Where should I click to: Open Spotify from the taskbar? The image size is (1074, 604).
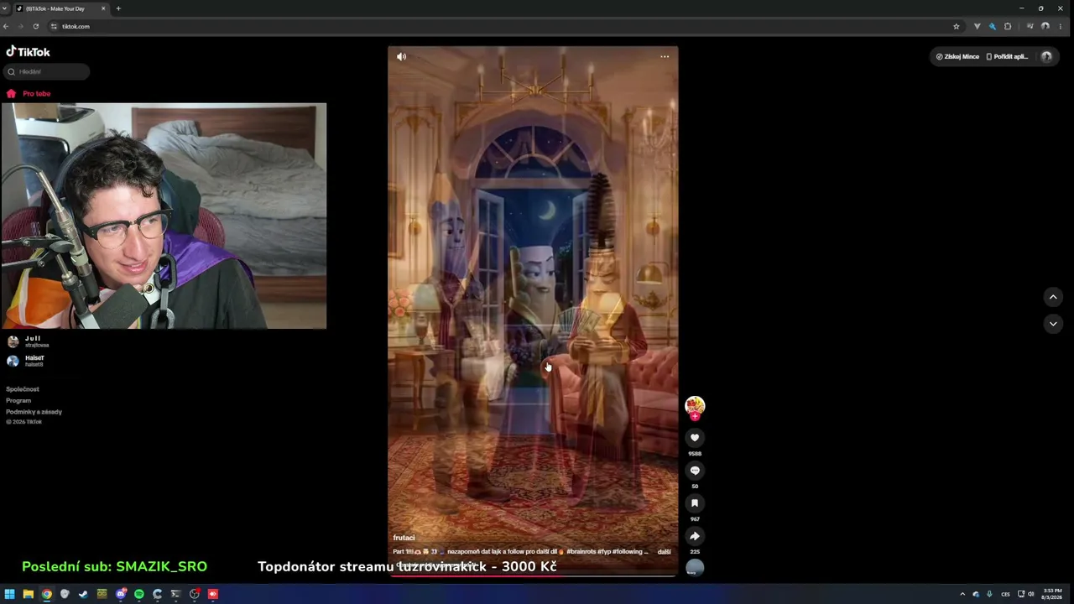click(x=139, y=594)
